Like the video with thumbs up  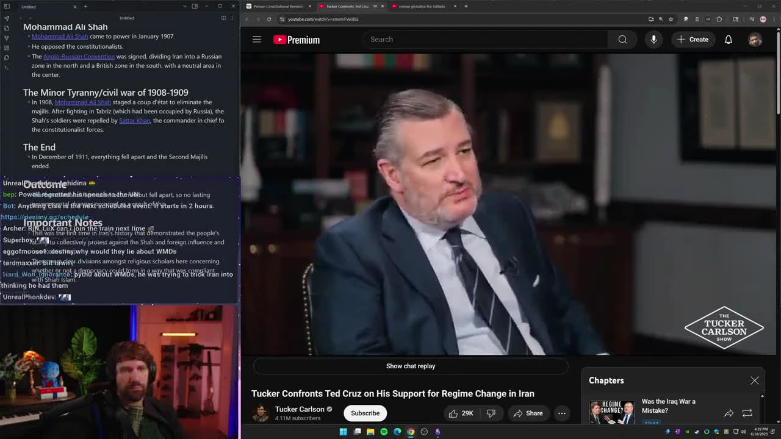pyautogui.click(x=461, y=413)
